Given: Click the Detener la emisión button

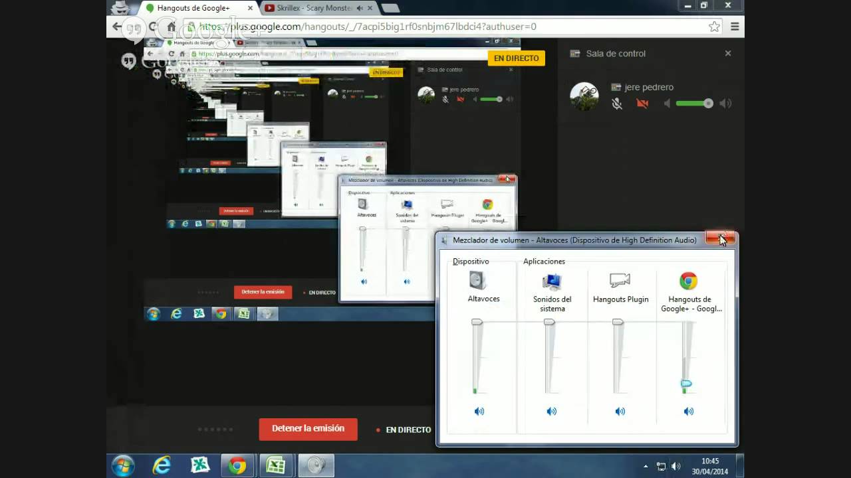Looking at the screenshot, I should pos(308,429).
